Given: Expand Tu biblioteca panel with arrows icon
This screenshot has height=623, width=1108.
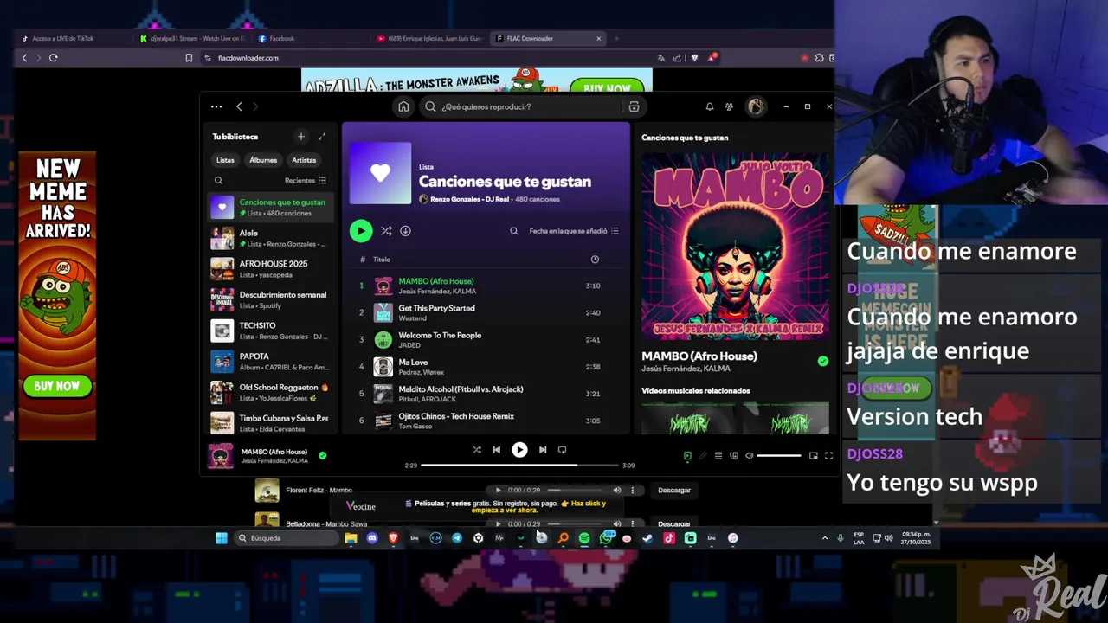Looking at the screenshot, I should tap(322, 137).
